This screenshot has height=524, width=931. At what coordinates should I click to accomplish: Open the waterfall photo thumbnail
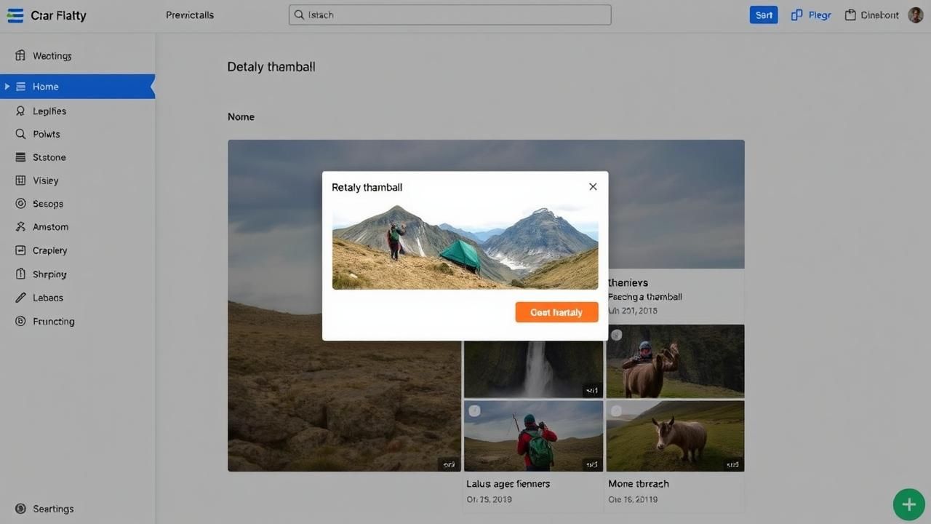pos(533,368)
